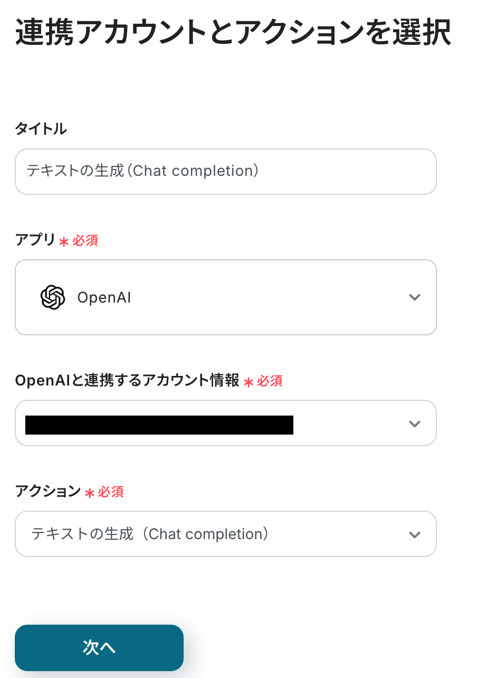Focus the タイトル text input field
The width and height of the screenshot is (477, 678).
coord(226,171)
